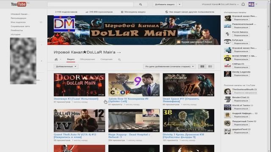Subscribe to World of Tanks channel
Viewport: 271px width, 152px height.
241,109
